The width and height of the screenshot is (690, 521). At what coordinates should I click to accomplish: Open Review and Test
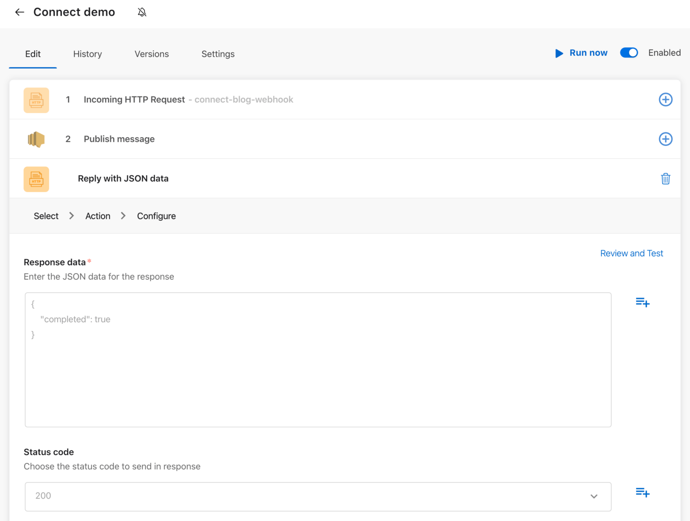point(632,253)
